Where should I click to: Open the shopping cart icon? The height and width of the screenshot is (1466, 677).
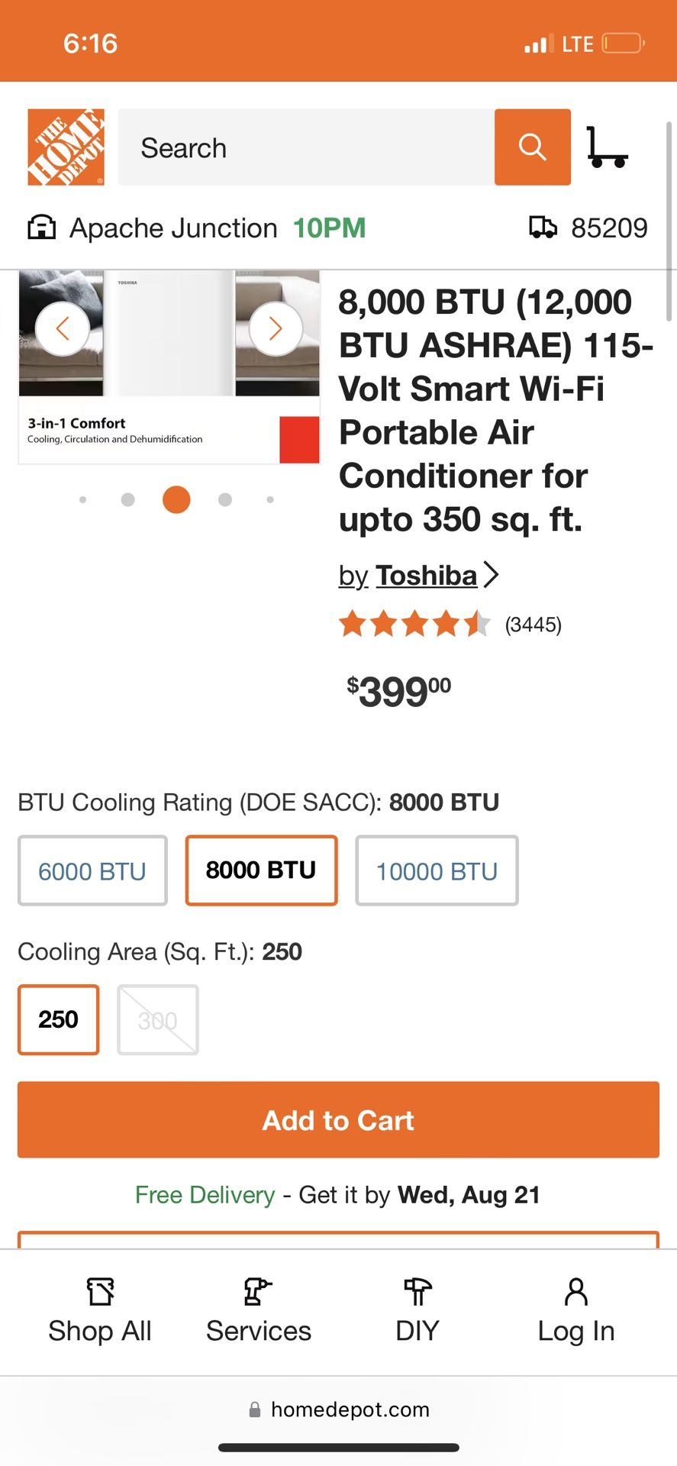point(607,147)
